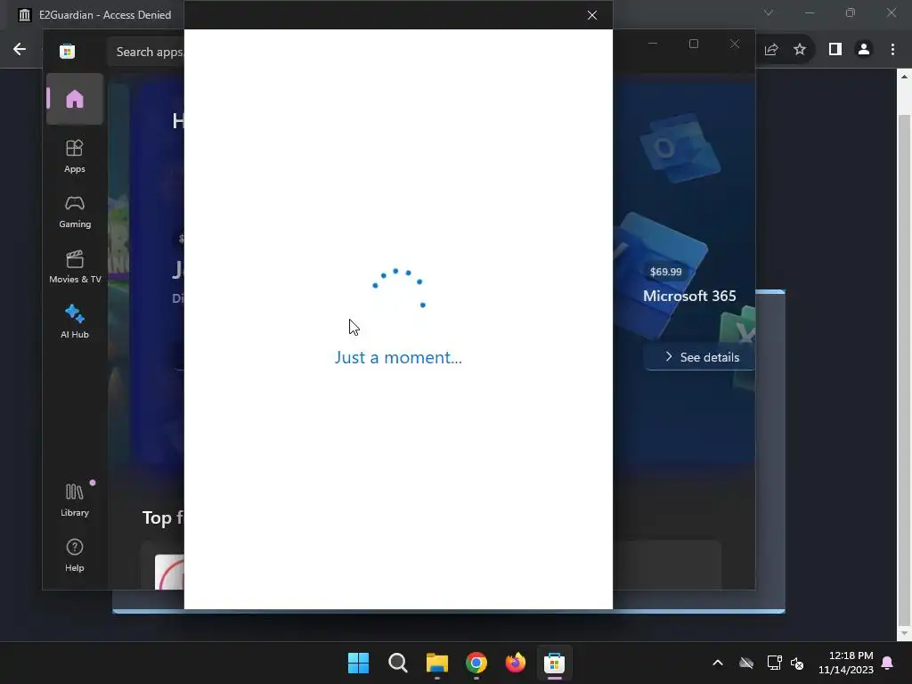Click the Chrome vertical scrollbar thumb
This screenshot has width=912, height=684.
pos(904,369)
